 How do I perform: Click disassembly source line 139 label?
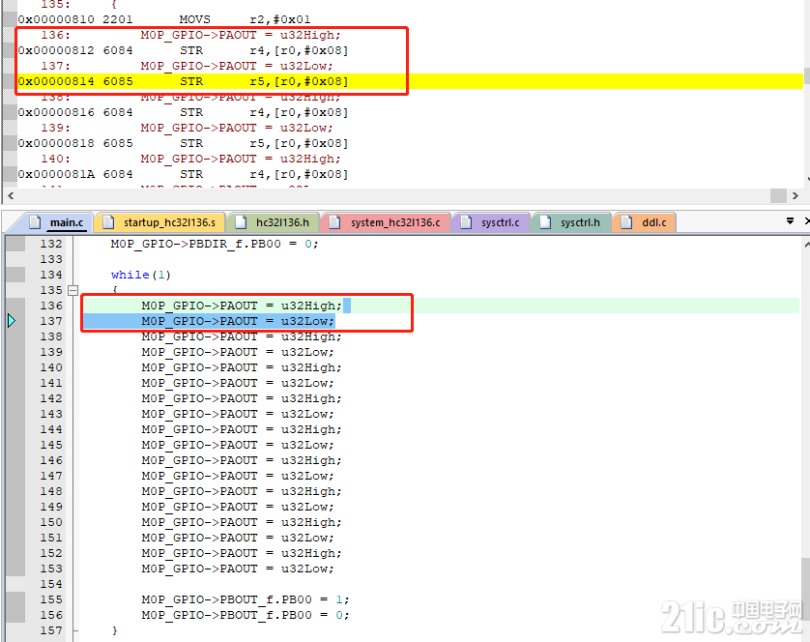click(x=55, y=128)
